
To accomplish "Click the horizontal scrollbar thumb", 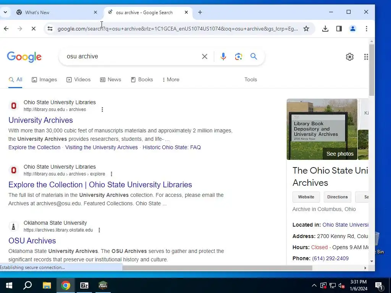I will coord(217,268).
